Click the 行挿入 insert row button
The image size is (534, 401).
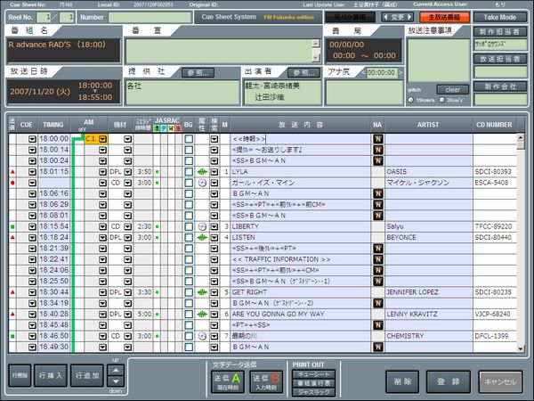51,375
